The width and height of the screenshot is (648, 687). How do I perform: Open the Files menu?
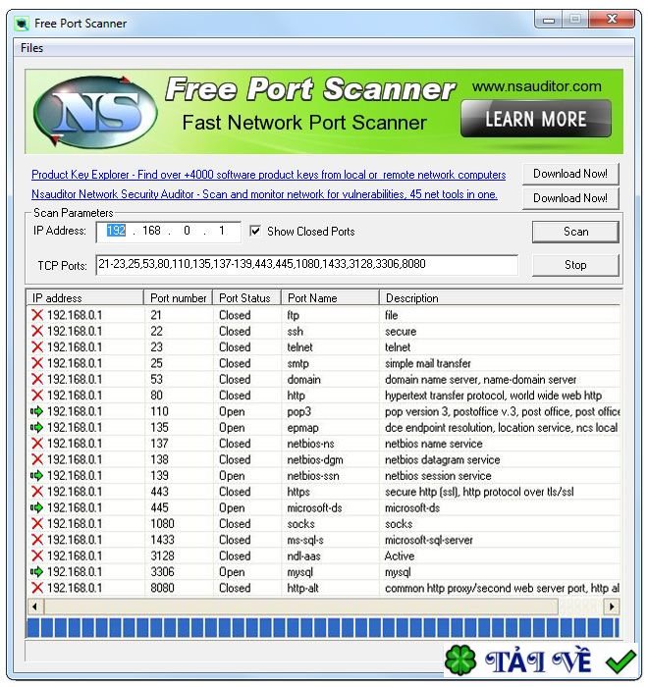31,48
